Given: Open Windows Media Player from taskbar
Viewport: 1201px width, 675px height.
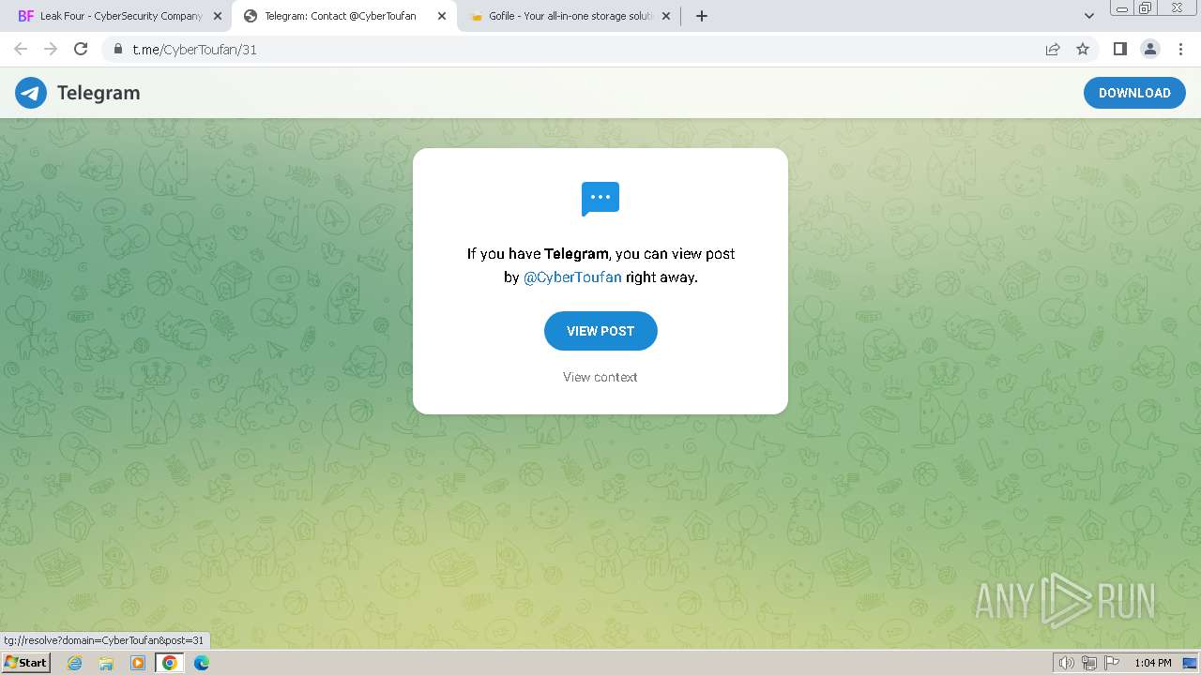Looking at the screenshot, I should (x=138, y=663).
